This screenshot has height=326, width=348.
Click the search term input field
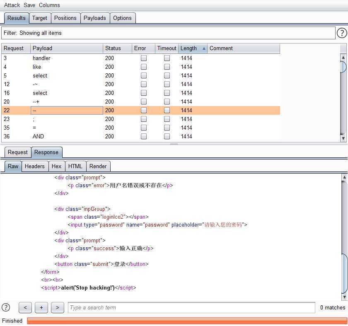pyautogui.click(x=191, y=308)
